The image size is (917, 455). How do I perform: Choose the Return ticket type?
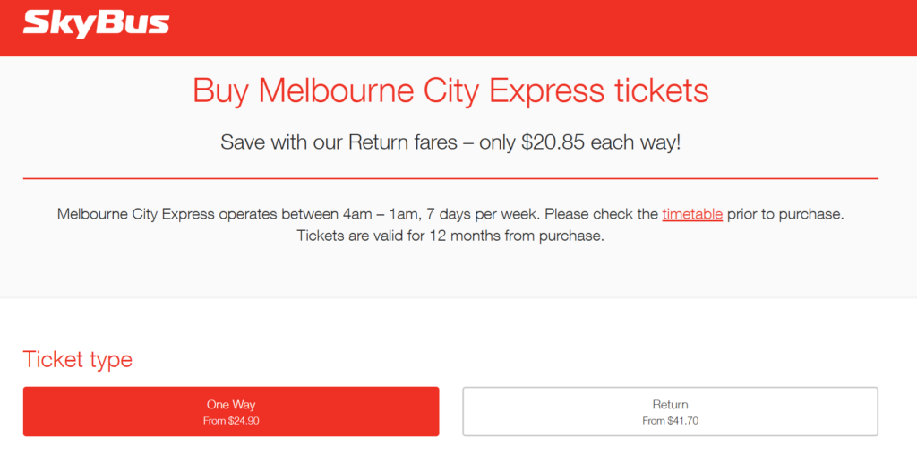coord(670,411)
